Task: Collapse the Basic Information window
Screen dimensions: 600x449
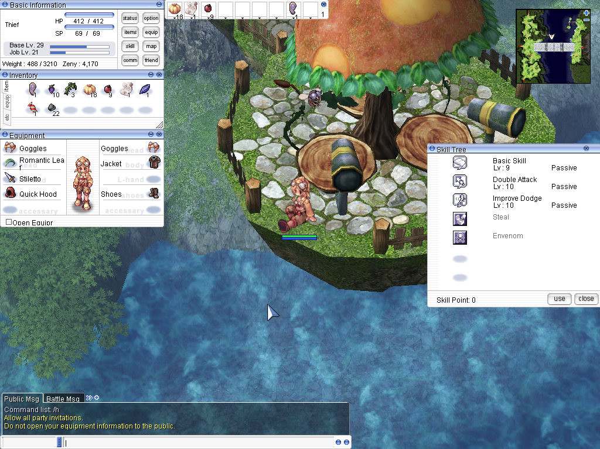Action: pyautogui.click(x=159, y=4)
